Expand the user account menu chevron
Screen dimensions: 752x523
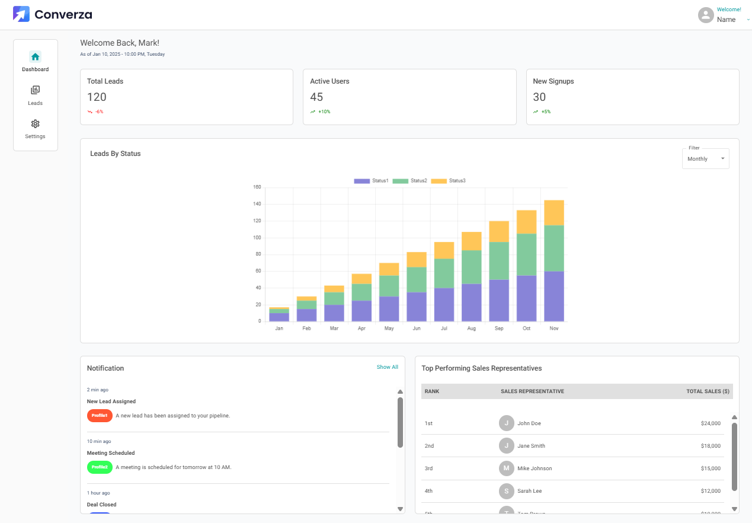(748, 20)
